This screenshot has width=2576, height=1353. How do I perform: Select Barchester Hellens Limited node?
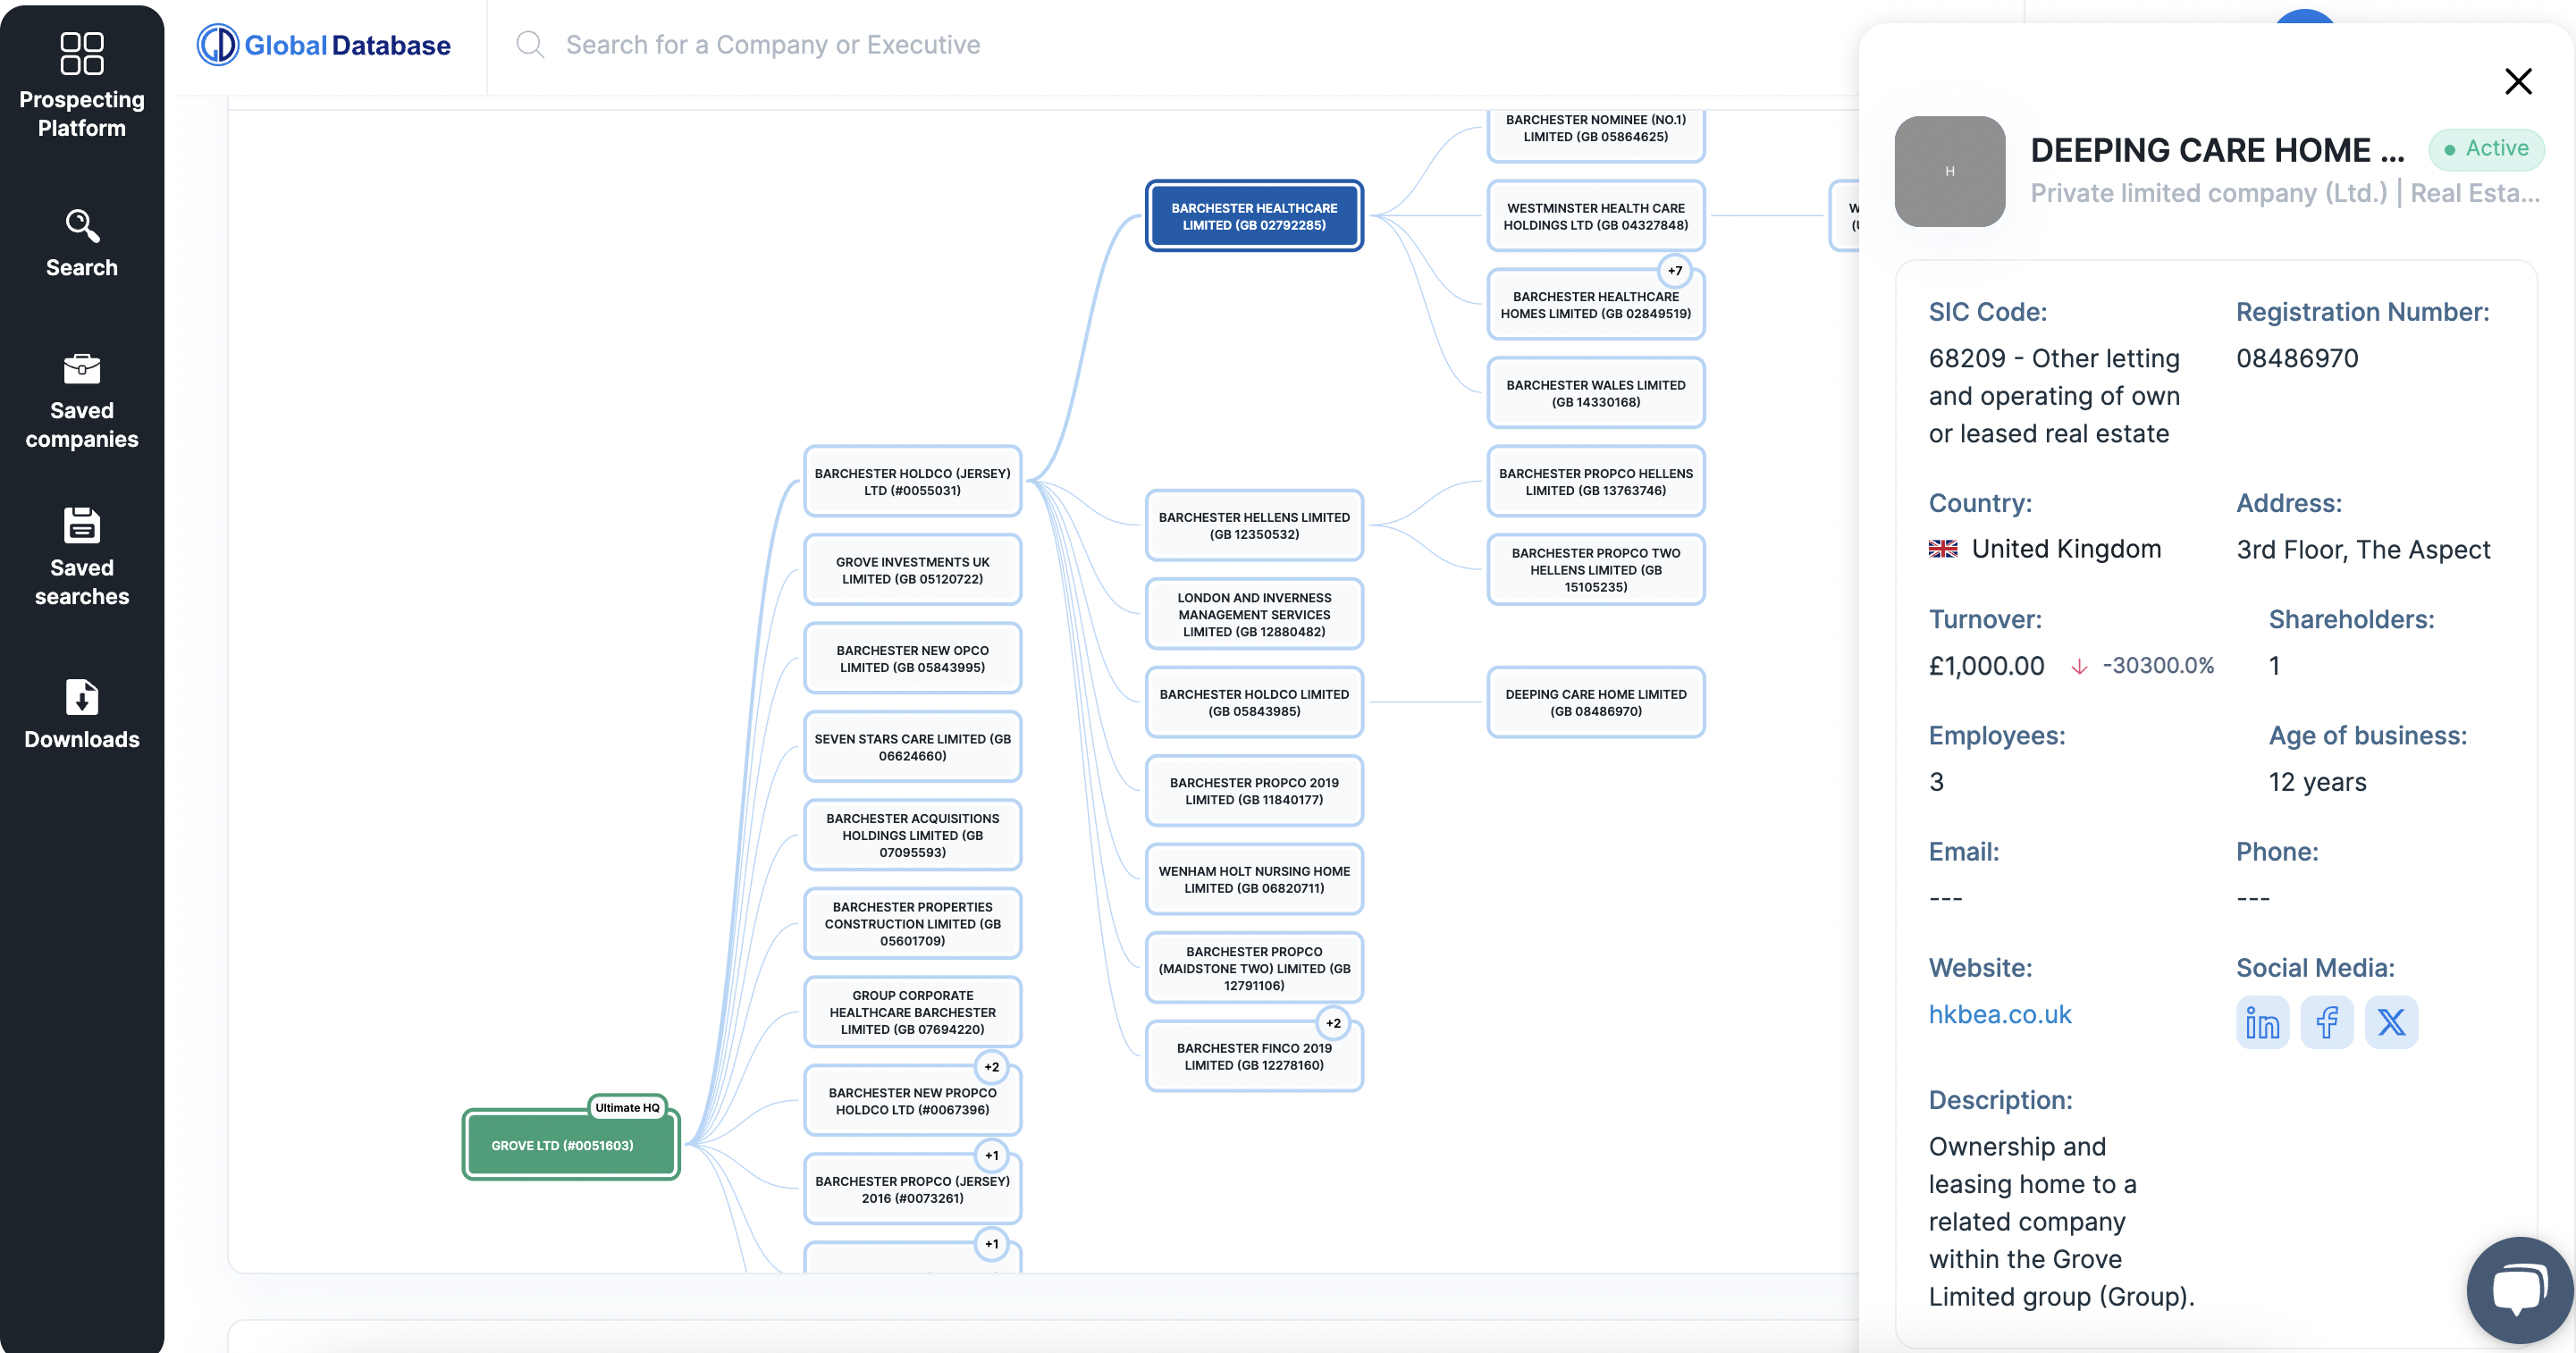point(1254,525)
